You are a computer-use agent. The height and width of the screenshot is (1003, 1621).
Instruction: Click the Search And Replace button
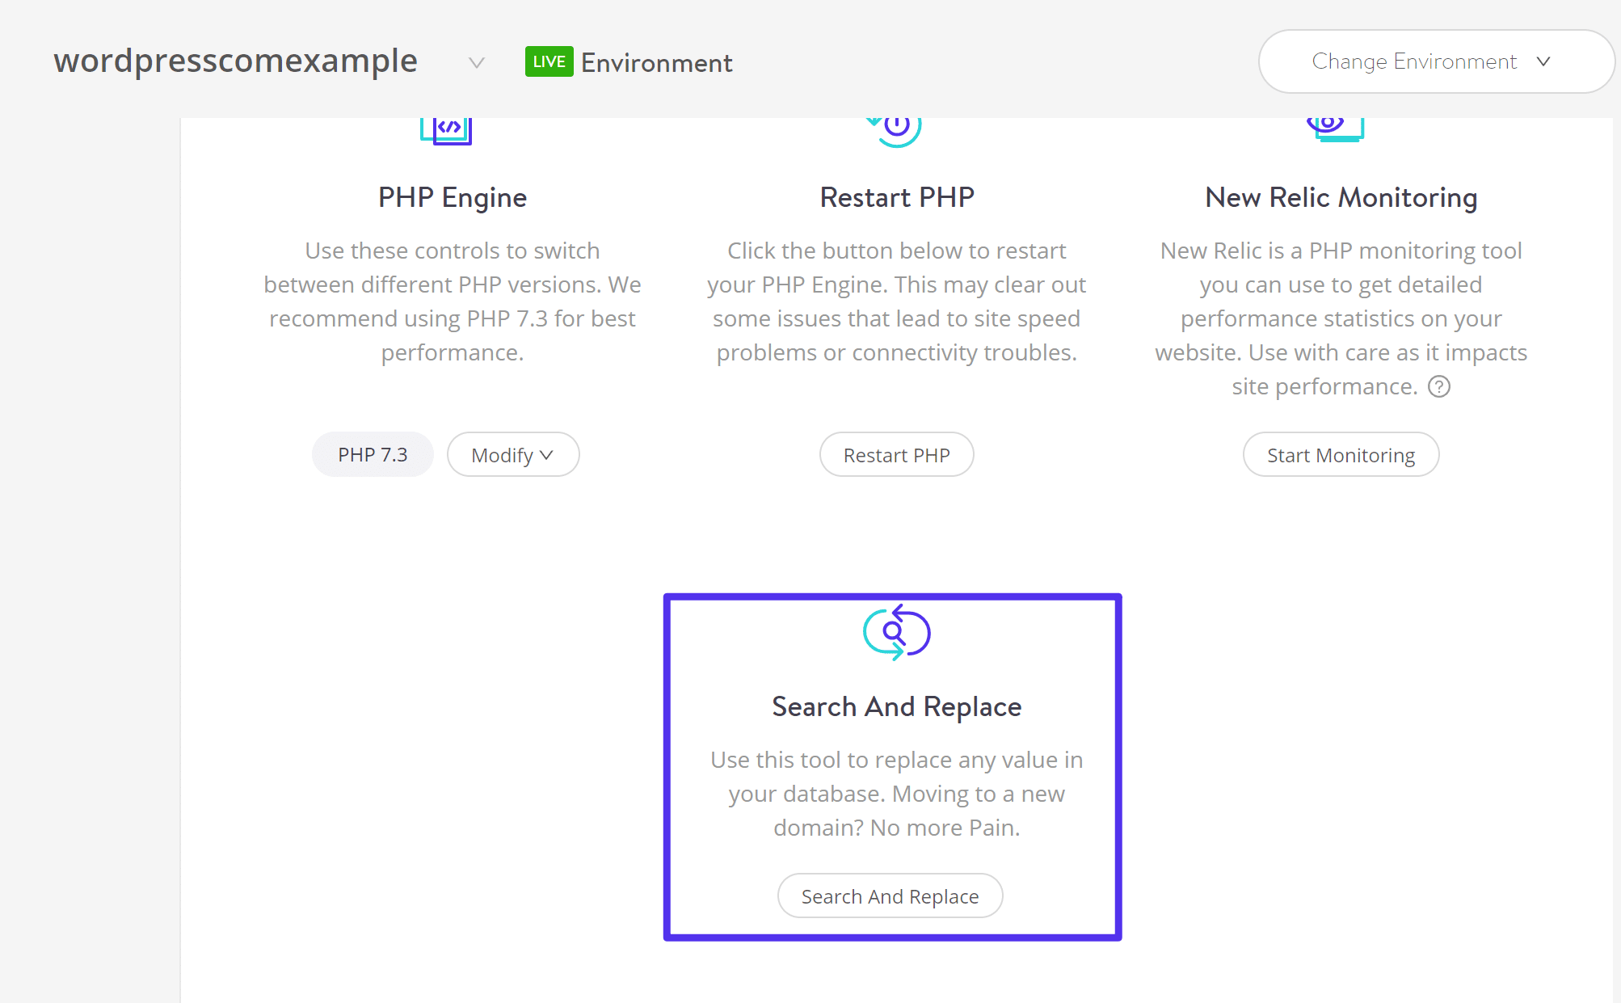(x=890, y=896)
